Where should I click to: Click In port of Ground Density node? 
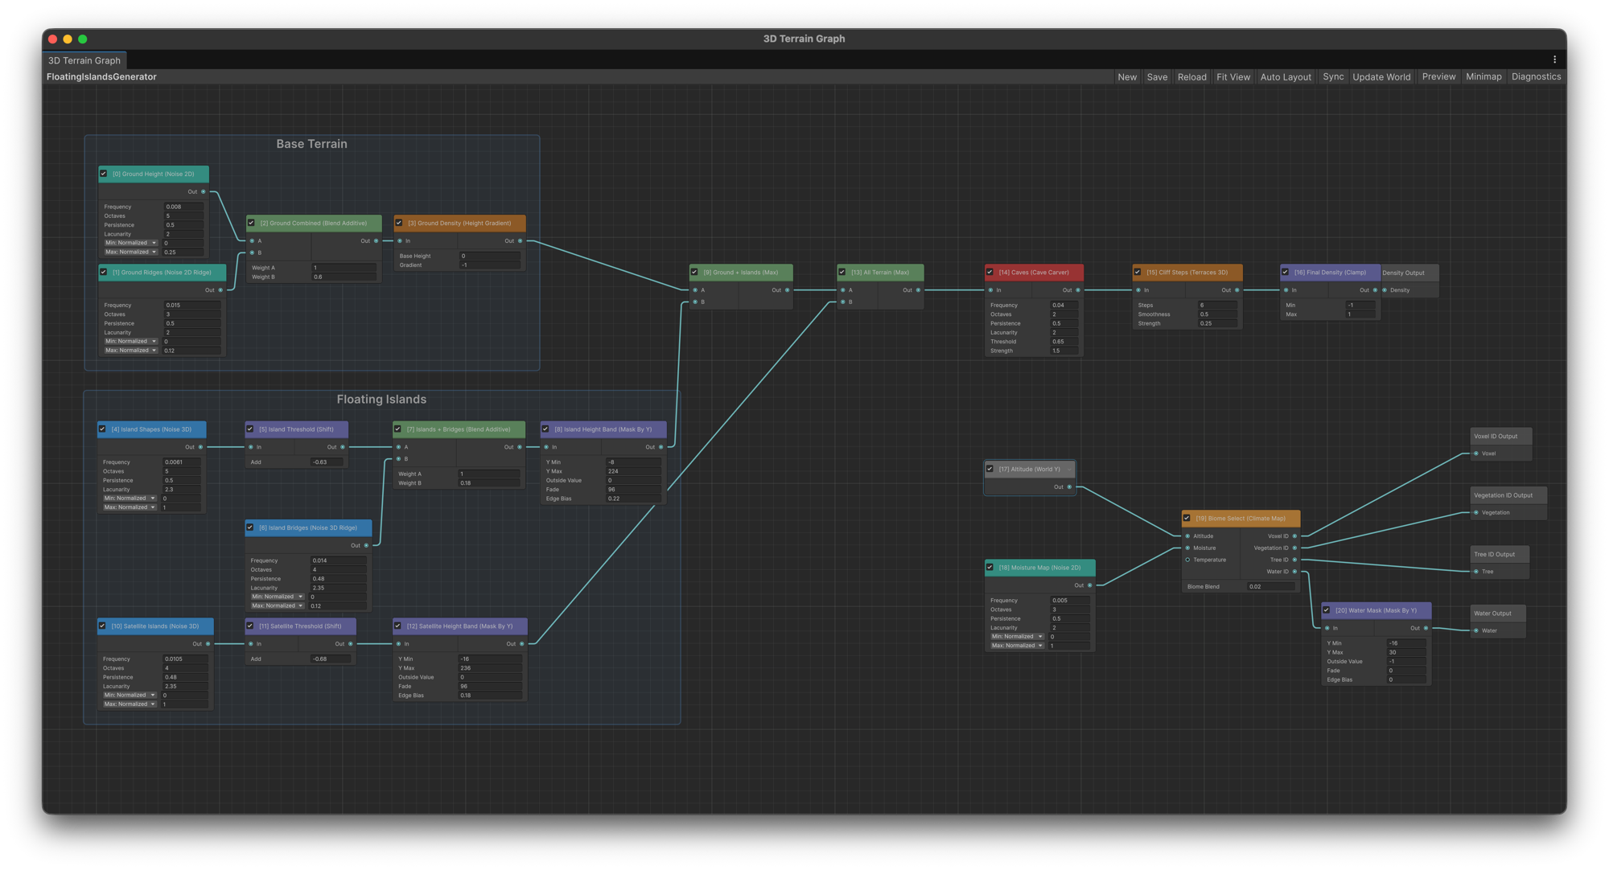pos(400,240)
